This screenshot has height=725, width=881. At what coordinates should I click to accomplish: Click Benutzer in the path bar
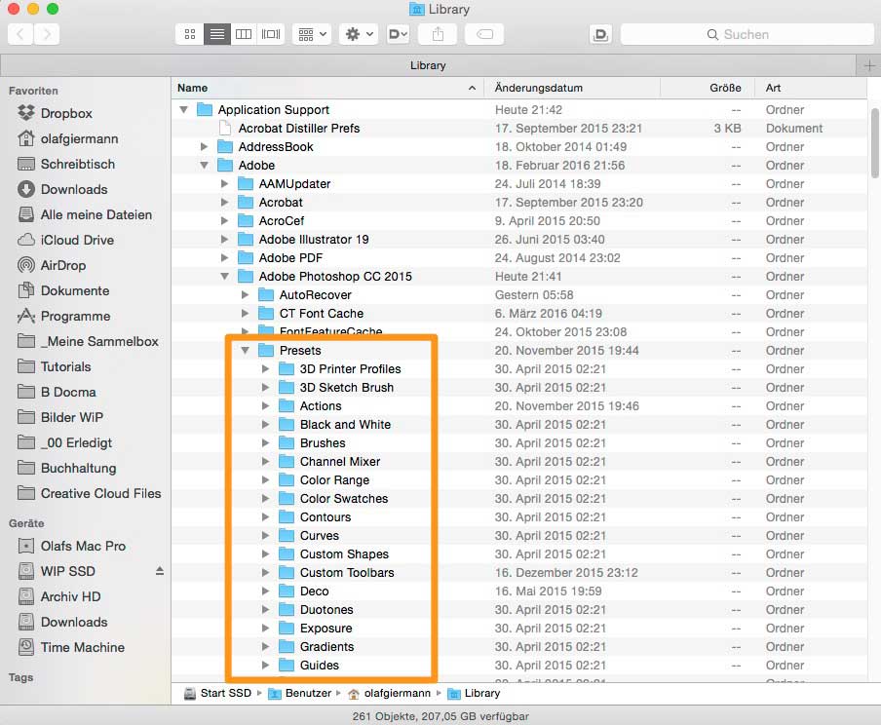(309, 694)
